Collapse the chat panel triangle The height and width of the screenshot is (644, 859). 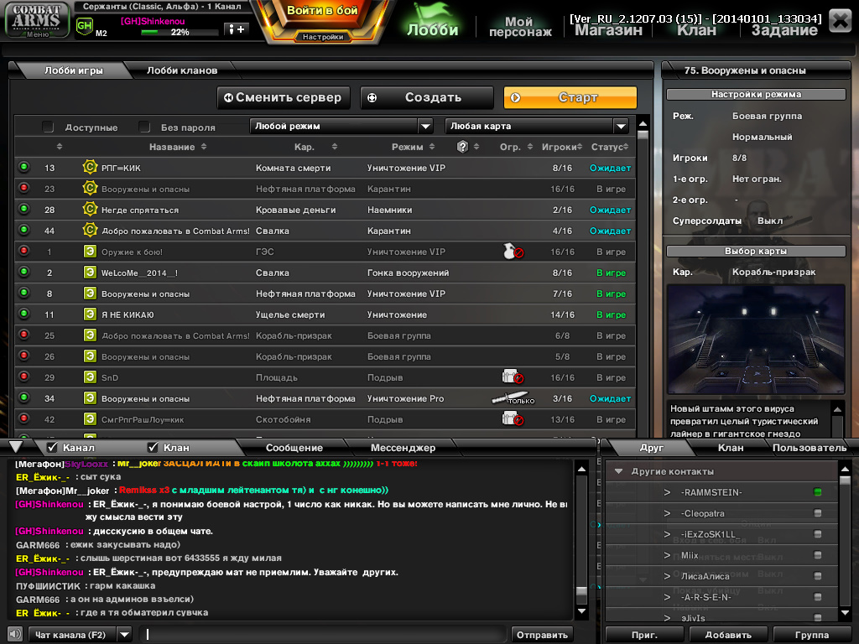click(16, 447)
